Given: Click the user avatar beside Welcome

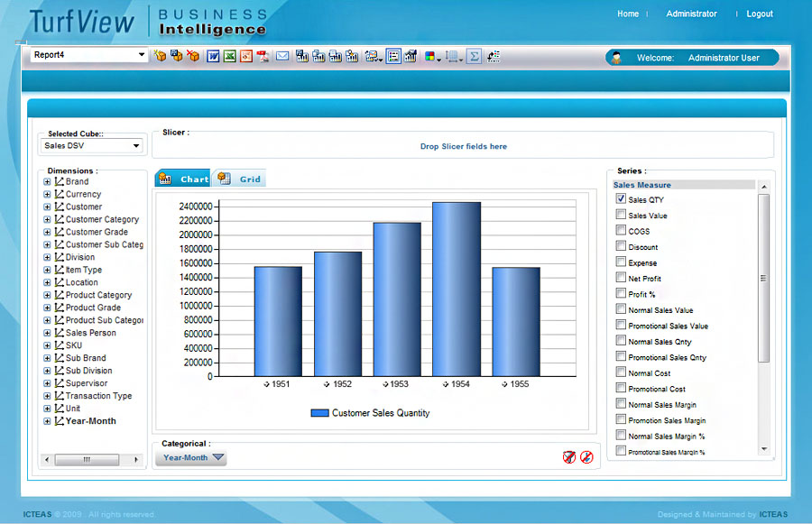Looking at the screenshot, I should click(x=616, y=58).
